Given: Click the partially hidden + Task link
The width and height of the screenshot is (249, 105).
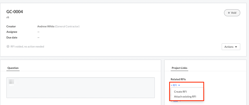Looking at the screenshot, I should (x=176, y=101).
